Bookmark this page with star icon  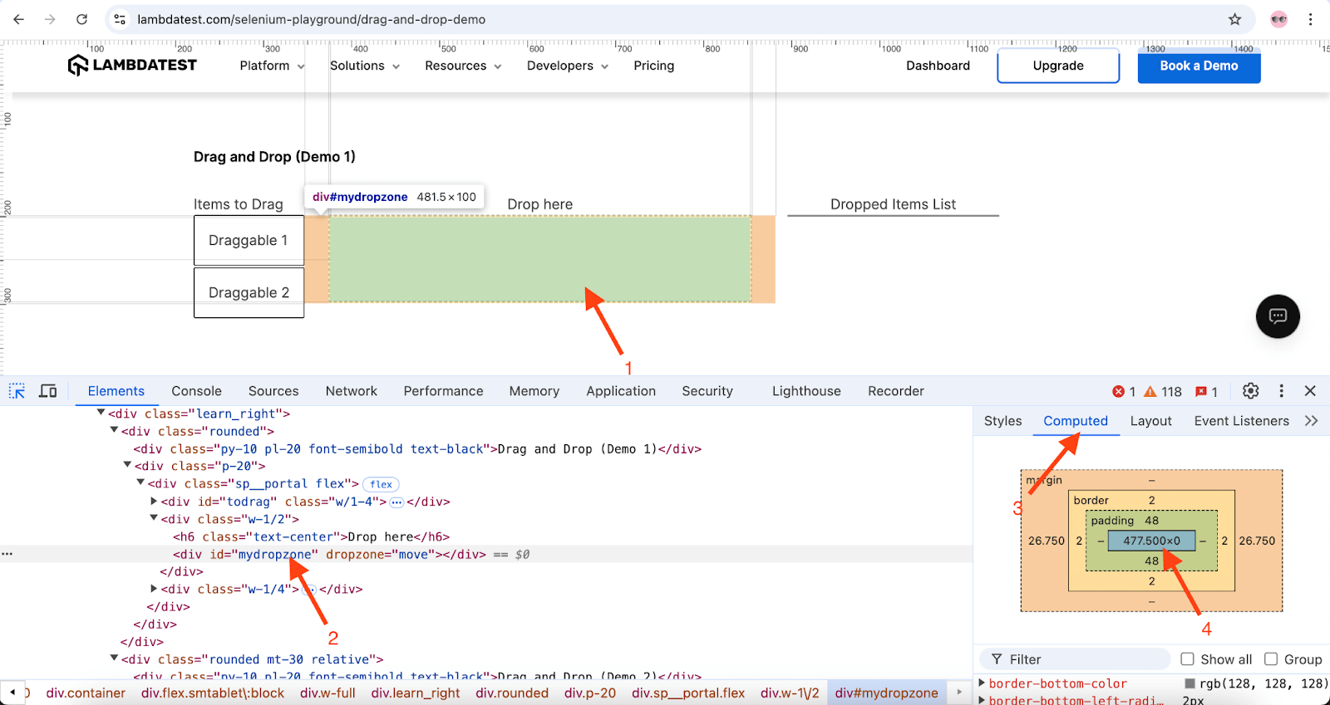pos(1235,19)
